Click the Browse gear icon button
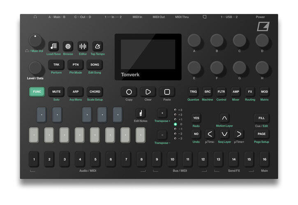Screen dimensions: 298x205 pyautogui.click(x=68, y=46)
